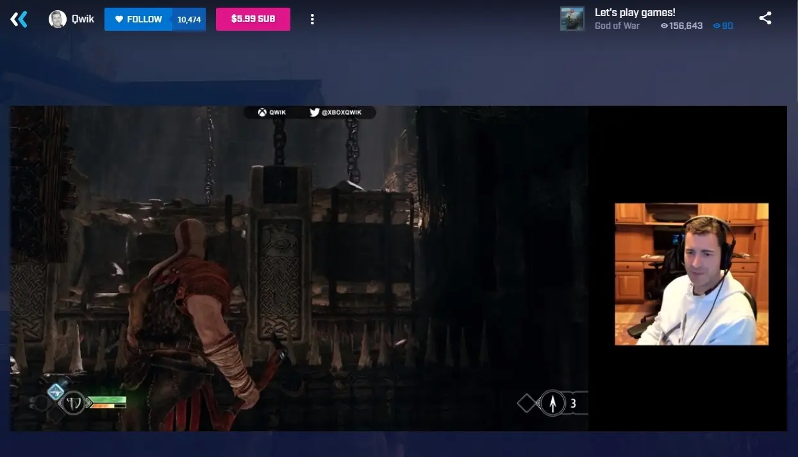Subscribe with the $5.99 SUB button
The height and width of the screenshot is (457, 798).
click(253, 19)
